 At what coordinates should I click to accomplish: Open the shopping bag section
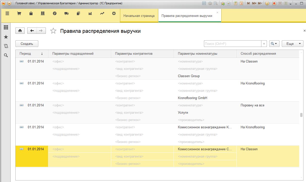click(31, 14)
